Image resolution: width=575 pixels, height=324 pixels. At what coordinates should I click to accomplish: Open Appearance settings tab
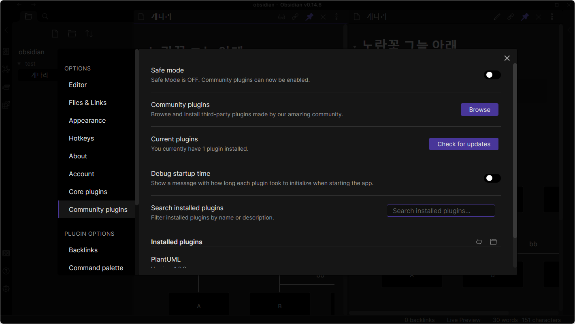pyautogui.click(x=96, y=121)
